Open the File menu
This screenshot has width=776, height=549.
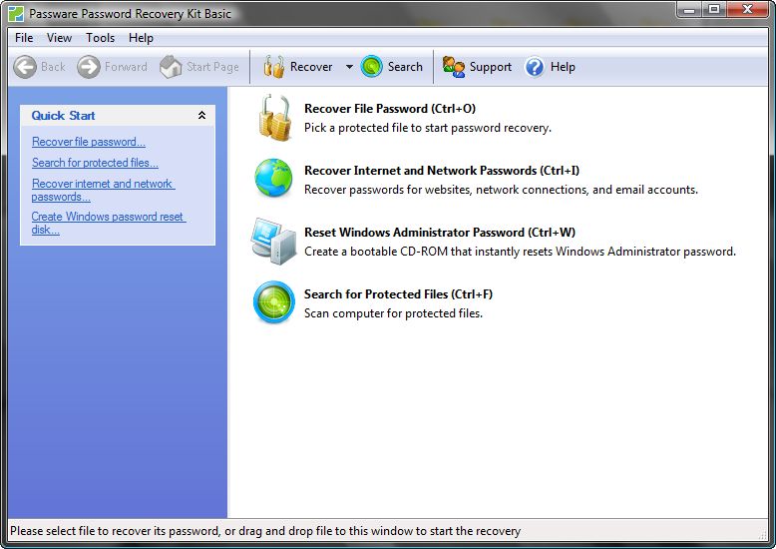(x=24, y=38)
